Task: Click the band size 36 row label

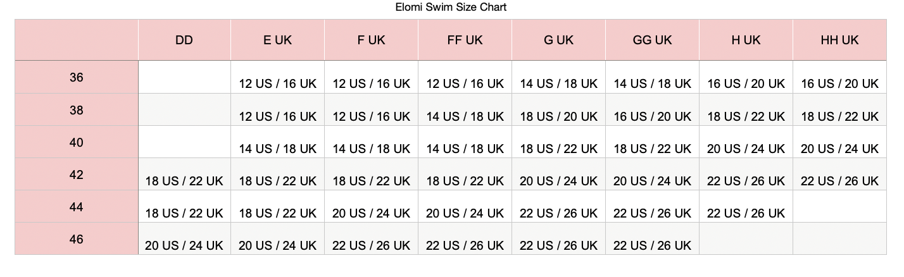Action: 76,78
